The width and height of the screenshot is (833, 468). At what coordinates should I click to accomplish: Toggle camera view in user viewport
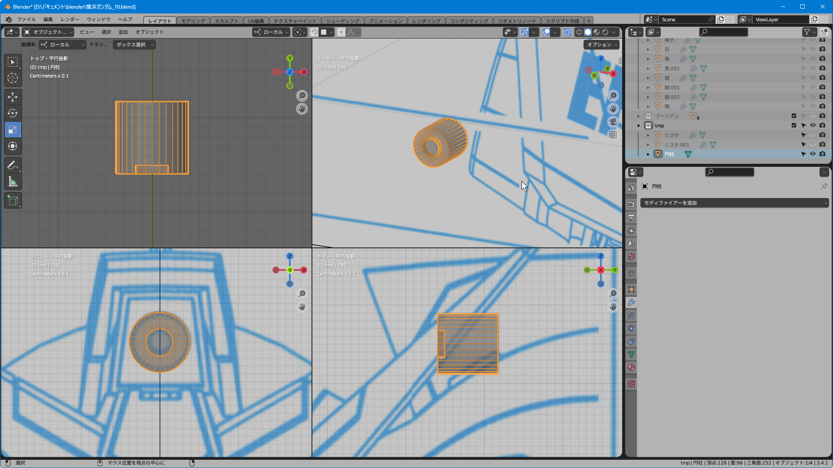click(613, 122)
